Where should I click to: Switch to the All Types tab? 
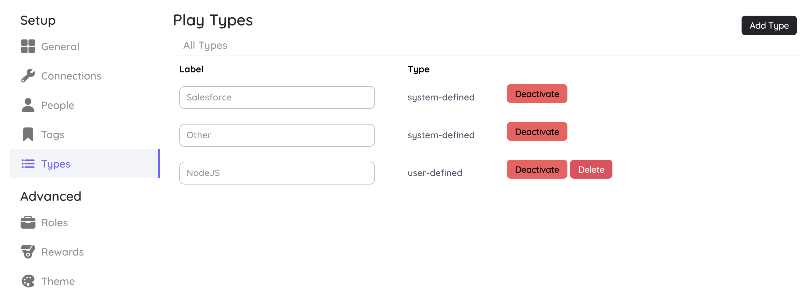coord(205,45)
